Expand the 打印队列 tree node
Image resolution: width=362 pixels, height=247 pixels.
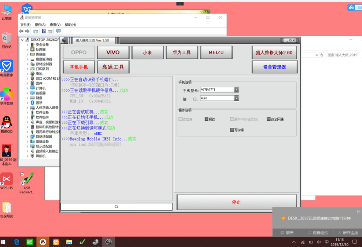tap(27, 69)
